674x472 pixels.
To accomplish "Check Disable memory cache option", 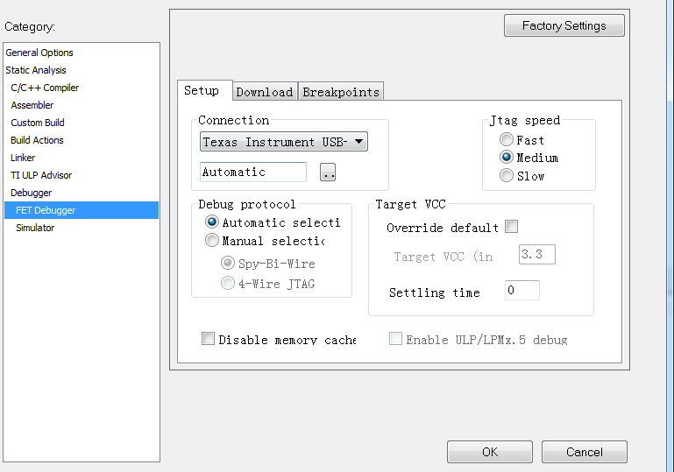I will click(209, 339).
